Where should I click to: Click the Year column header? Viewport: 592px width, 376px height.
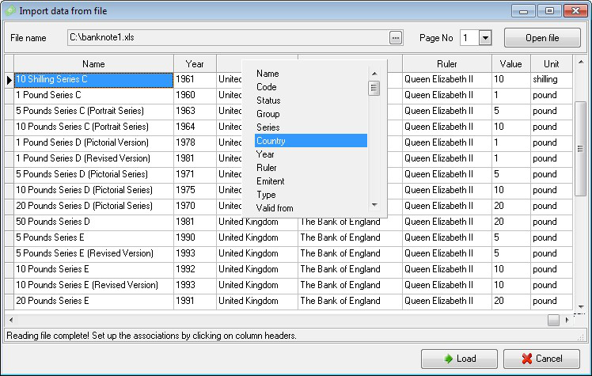click(195, 64)
